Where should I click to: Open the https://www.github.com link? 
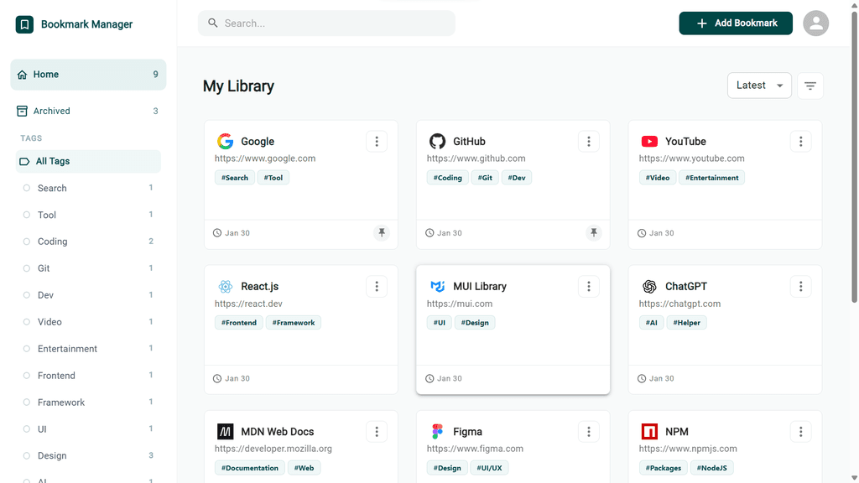click(476, 158)
